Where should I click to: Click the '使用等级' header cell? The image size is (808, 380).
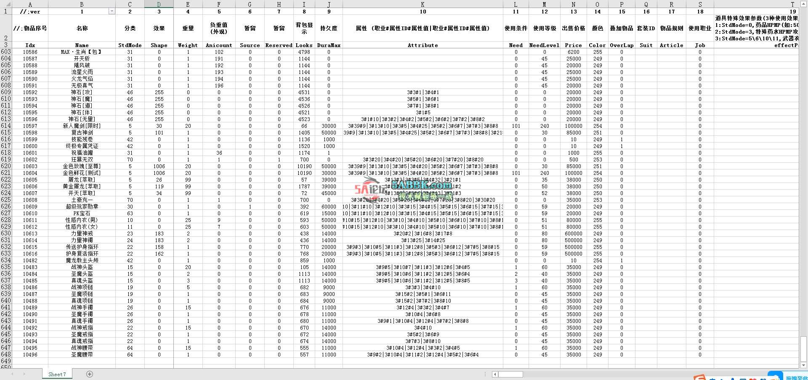544,28
